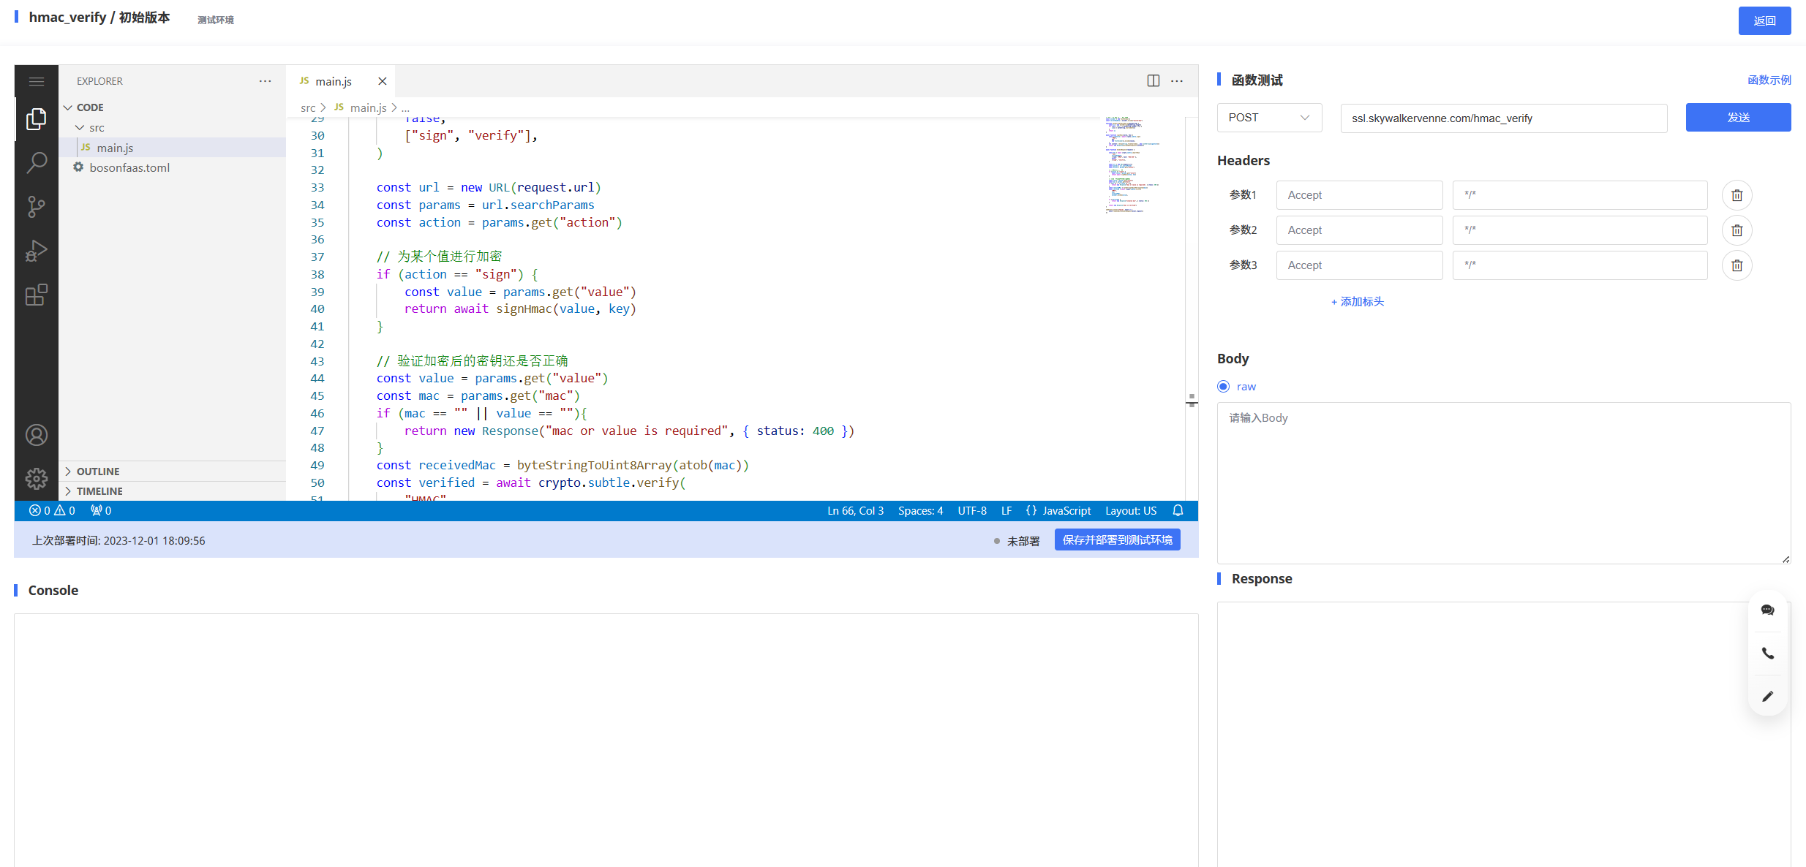Click the notifications bell in status bar
This screenshot has height=867, width=1806.
[x=1178, y=511]
